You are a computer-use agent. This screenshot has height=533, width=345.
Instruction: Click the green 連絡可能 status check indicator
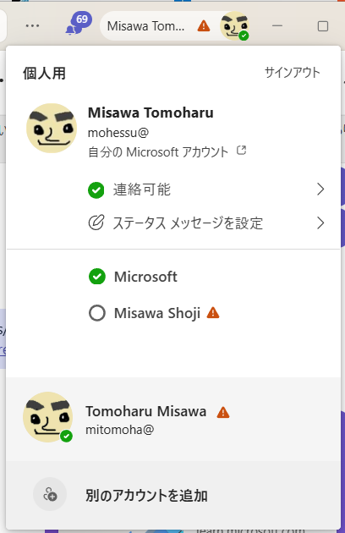pos(96,190)
